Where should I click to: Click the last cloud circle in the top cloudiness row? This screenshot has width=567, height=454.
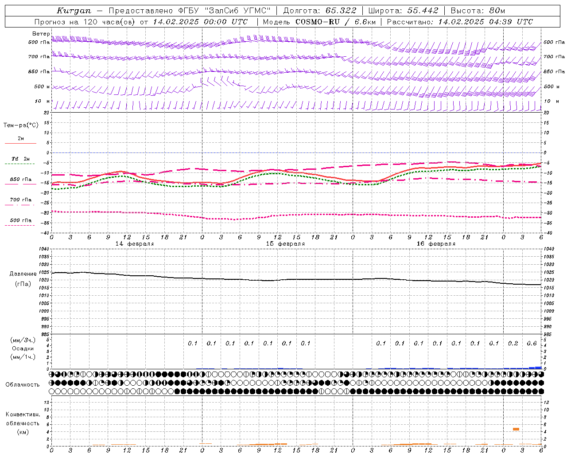tap(541, 374)
